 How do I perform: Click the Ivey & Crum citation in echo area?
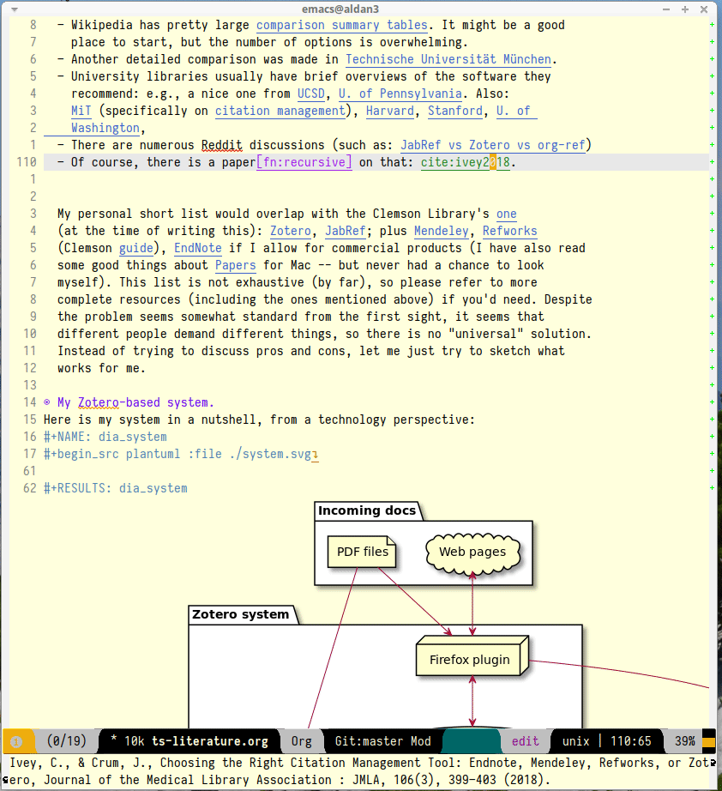pyautogui.click(x=358, y=771)
